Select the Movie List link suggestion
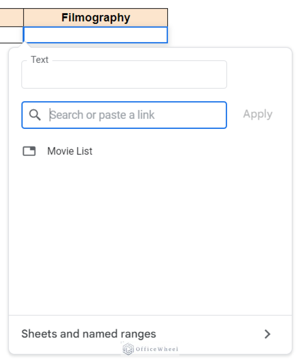Image resolution: width=300 pixels, height=364 pixels. [x=70, y=151]
